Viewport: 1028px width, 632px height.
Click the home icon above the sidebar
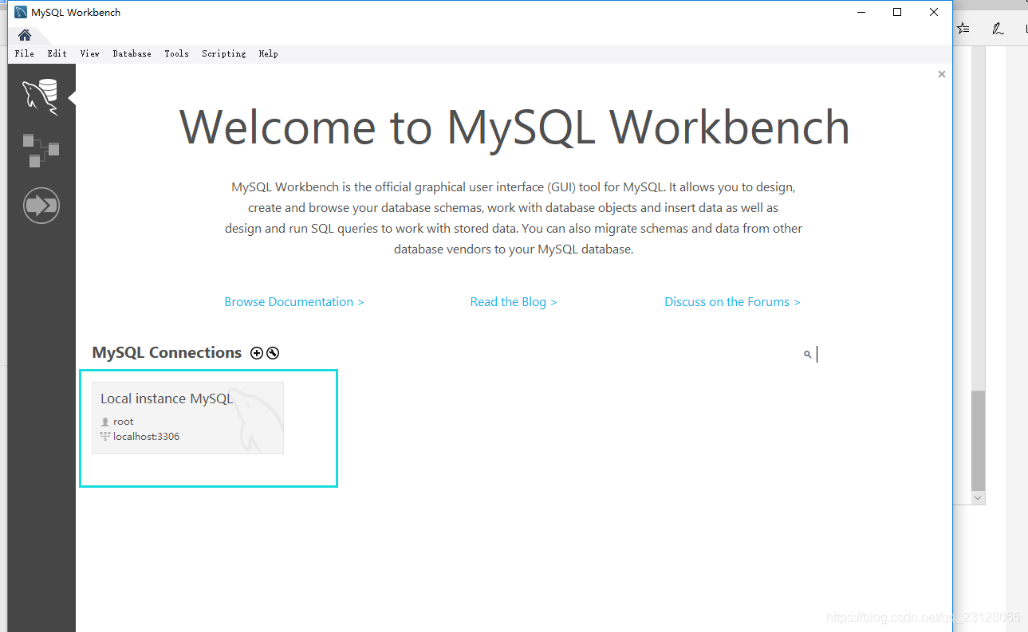click(23, 36)
